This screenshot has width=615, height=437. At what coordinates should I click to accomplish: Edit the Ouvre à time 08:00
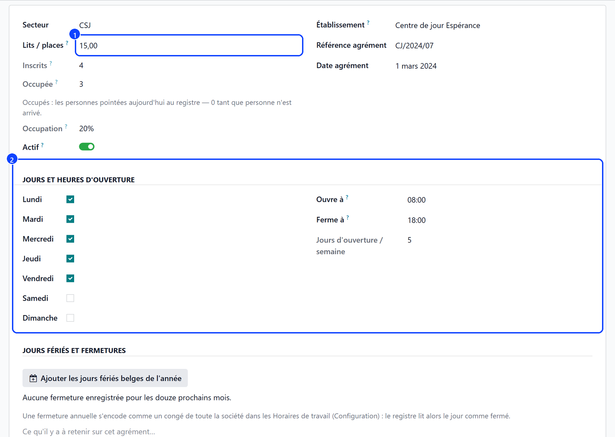(x=416, y=200)
